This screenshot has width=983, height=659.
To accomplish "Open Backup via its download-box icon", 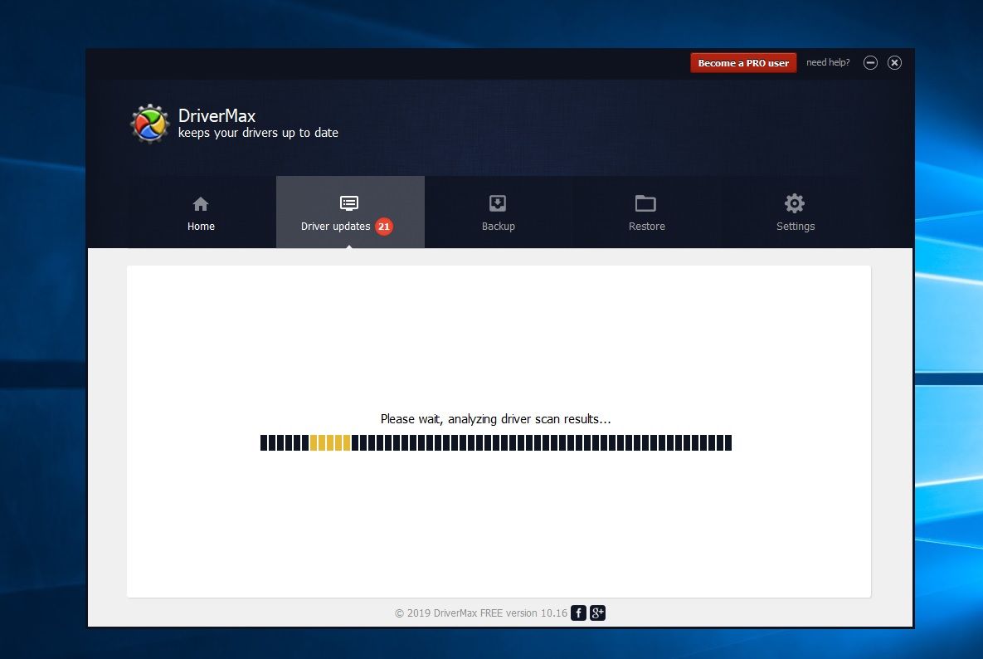I will pyautogui.click(x=498, y=203).
